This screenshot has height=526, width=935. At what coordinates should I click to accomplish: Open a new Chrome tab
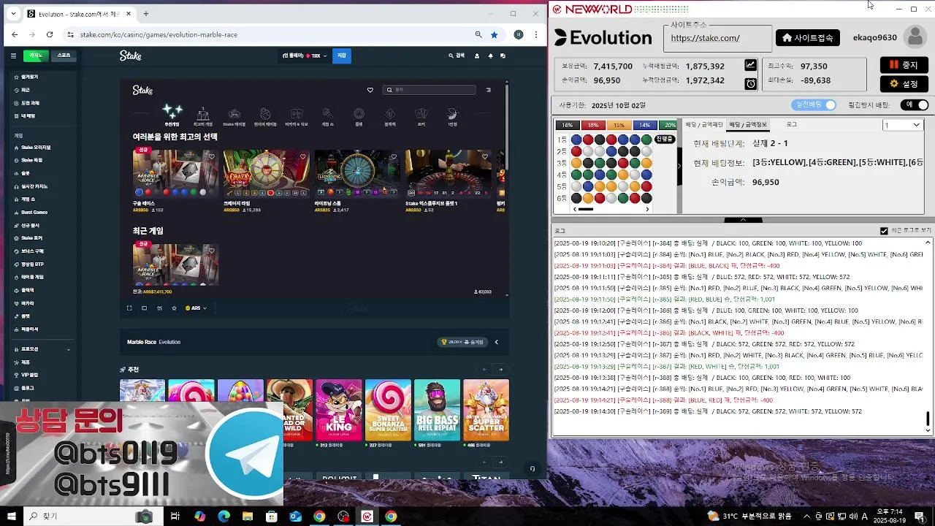pos(146,13)
